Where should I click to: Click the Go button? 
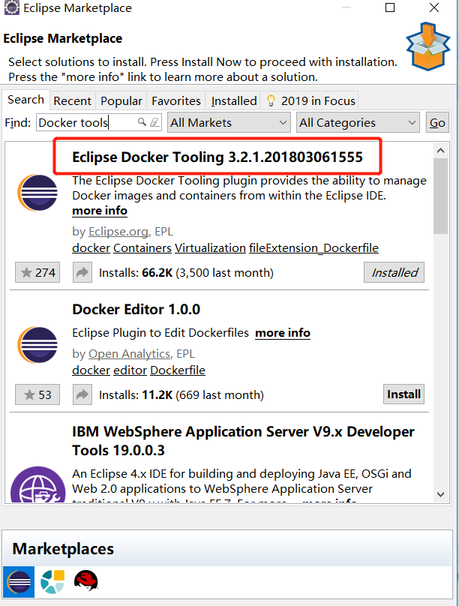click(x=437, y=122)
